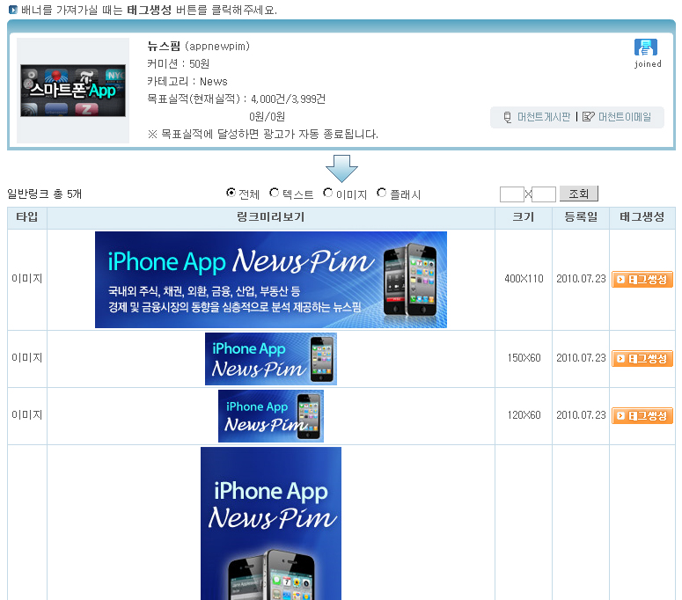682x600 pixels.
Task: Click the 등록일 column header
Action: click(x=581, y=217)
